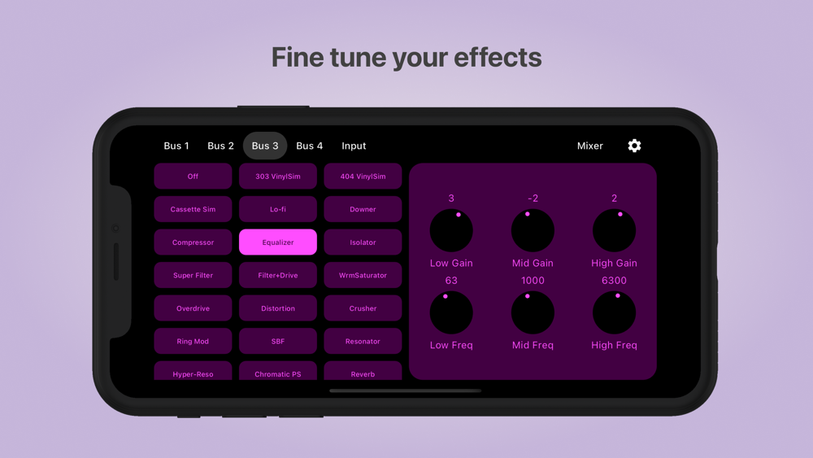Turn the effect Off

(193, 177)
